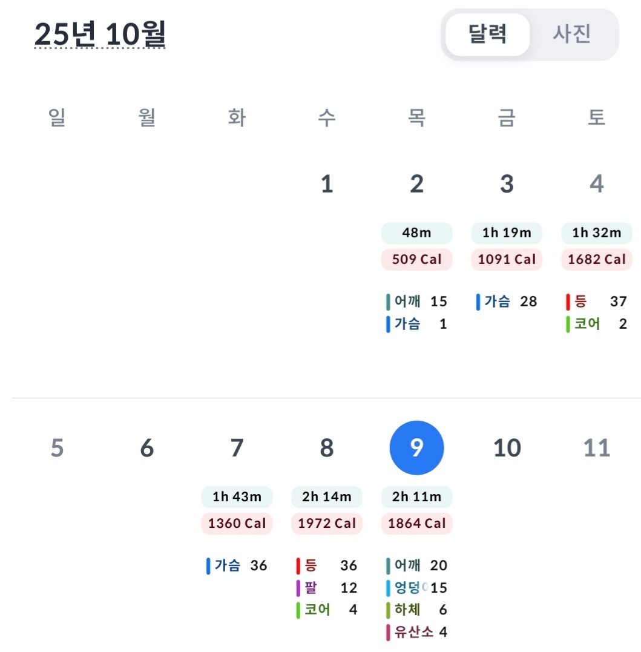Screen dimensions: 641x652
Task: Open date 1 in calendar
Action: coord(327,184)
